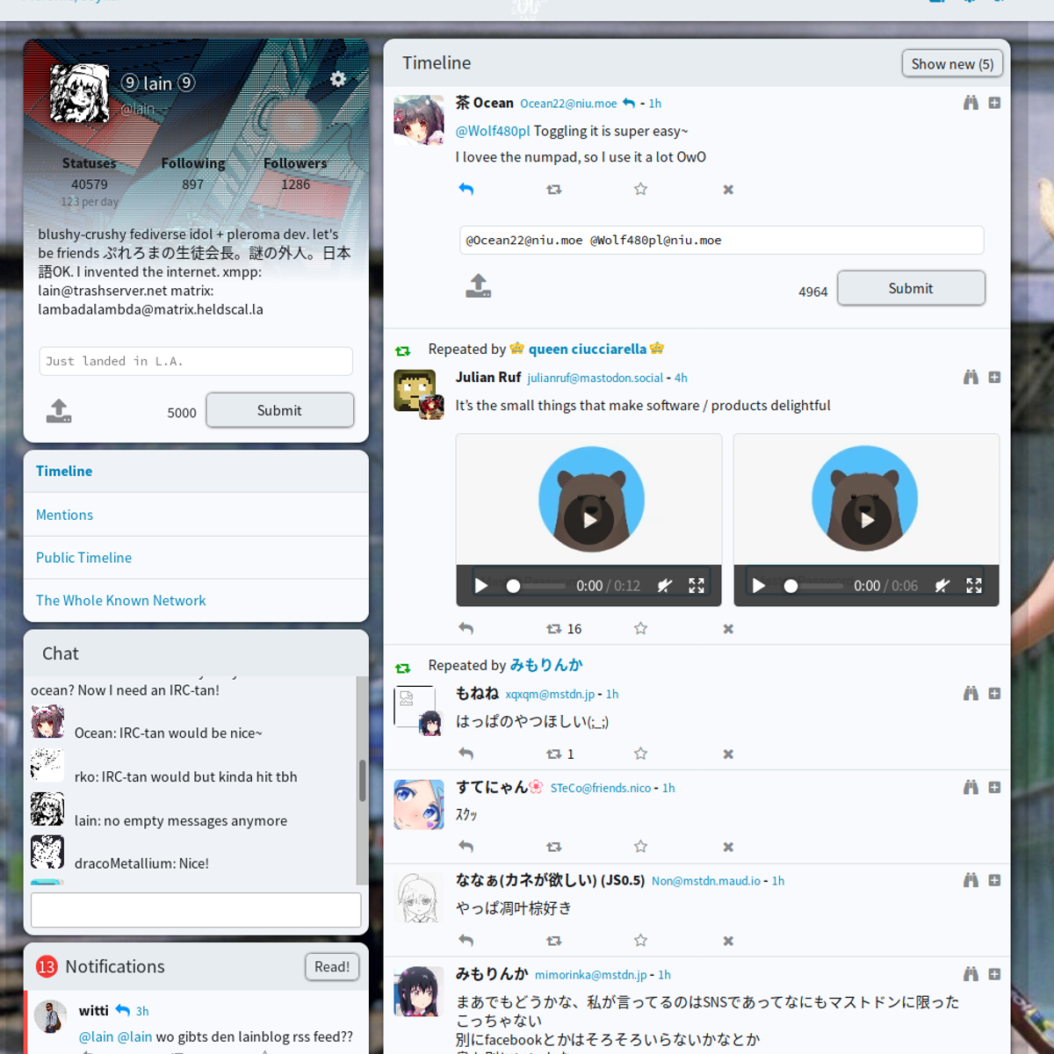Click the second bear video's seek slider
This screenshot has width=1054, height=1054.
[x=815, y=586]
